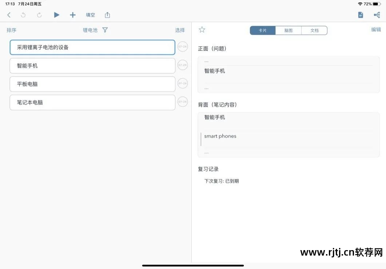The image size is (386, 269).
Task: Tap the smart phones note text
Action: point(220,136)
